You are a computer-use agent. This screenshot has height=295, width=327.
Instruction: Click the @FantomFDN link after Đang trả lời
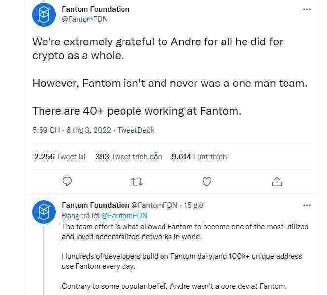124,216
